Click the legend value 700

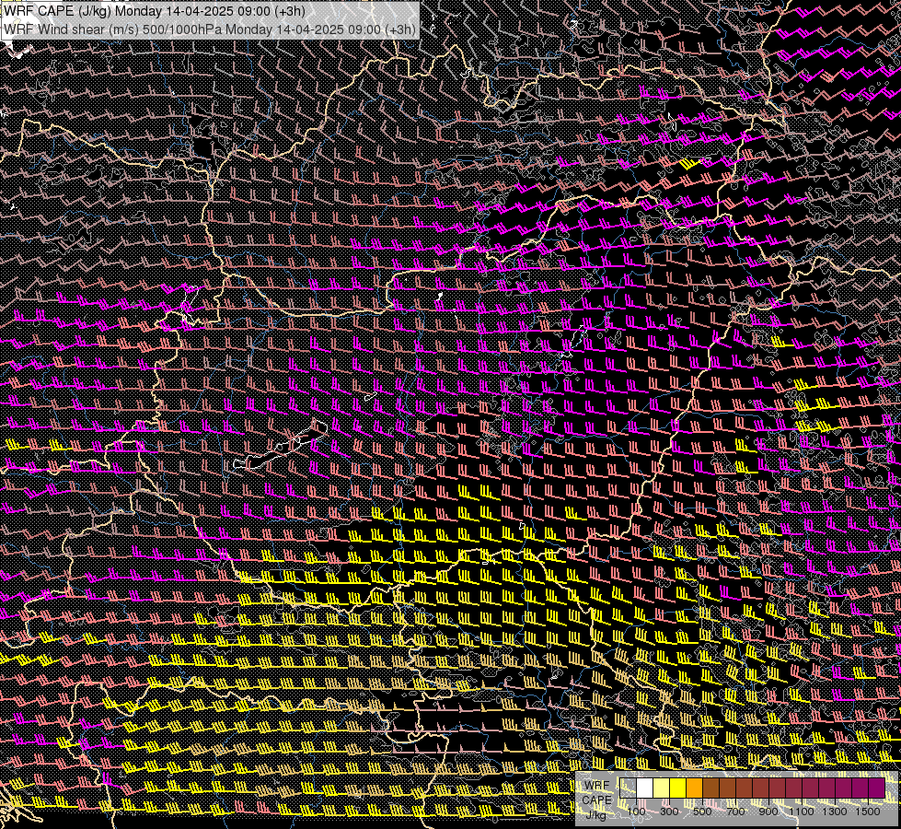[x=735, y=811]
